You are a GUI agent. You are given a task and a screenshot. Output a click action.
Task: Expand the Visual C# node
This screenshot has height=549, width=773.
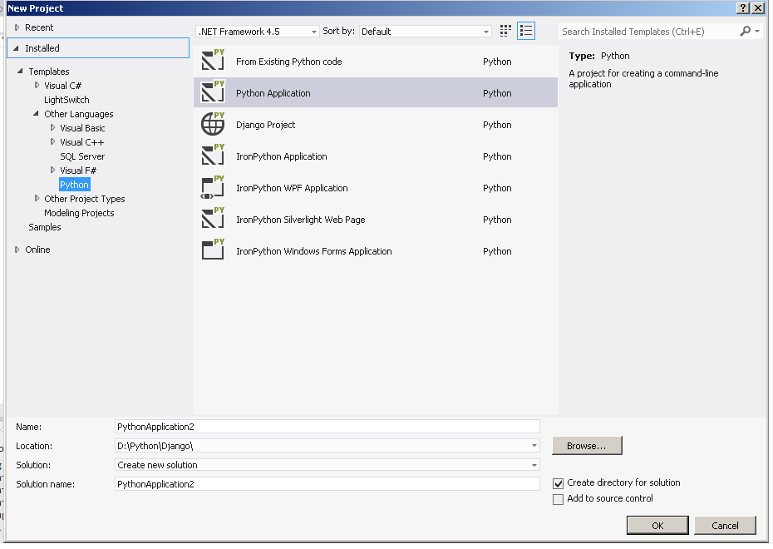[37, 86]
